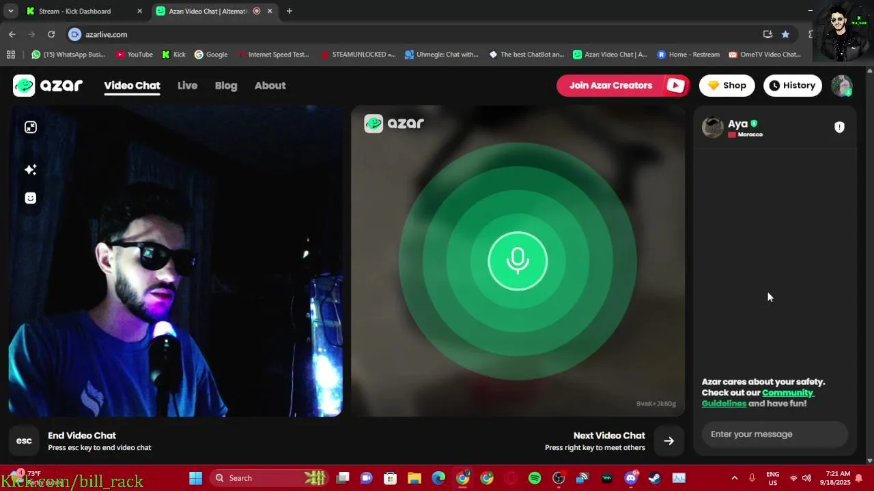Open the Video Chat tab

pyautogui.click(x=132, y=85)
